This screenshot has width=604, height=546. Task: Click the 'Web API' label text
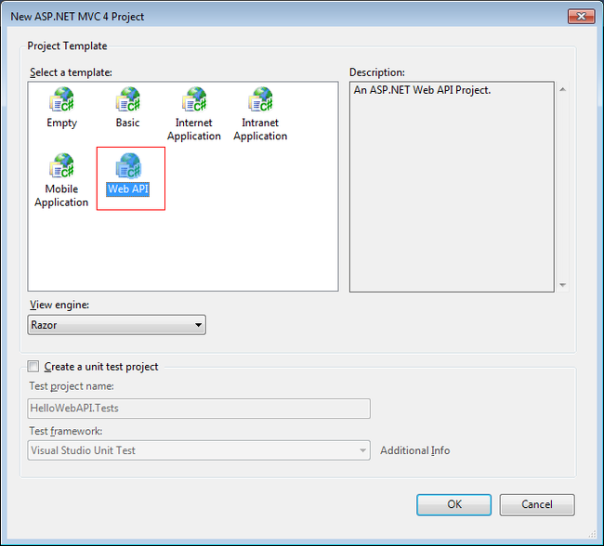coord(128,189)
